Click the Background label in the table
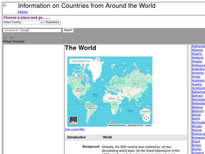Viewport: 205px width, 154px height. 91,147
